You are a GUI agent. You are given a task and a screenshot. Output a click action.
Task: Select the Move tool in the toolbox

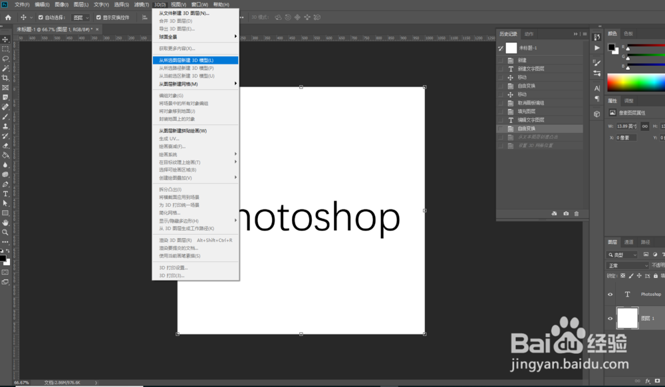coord(5,39)
